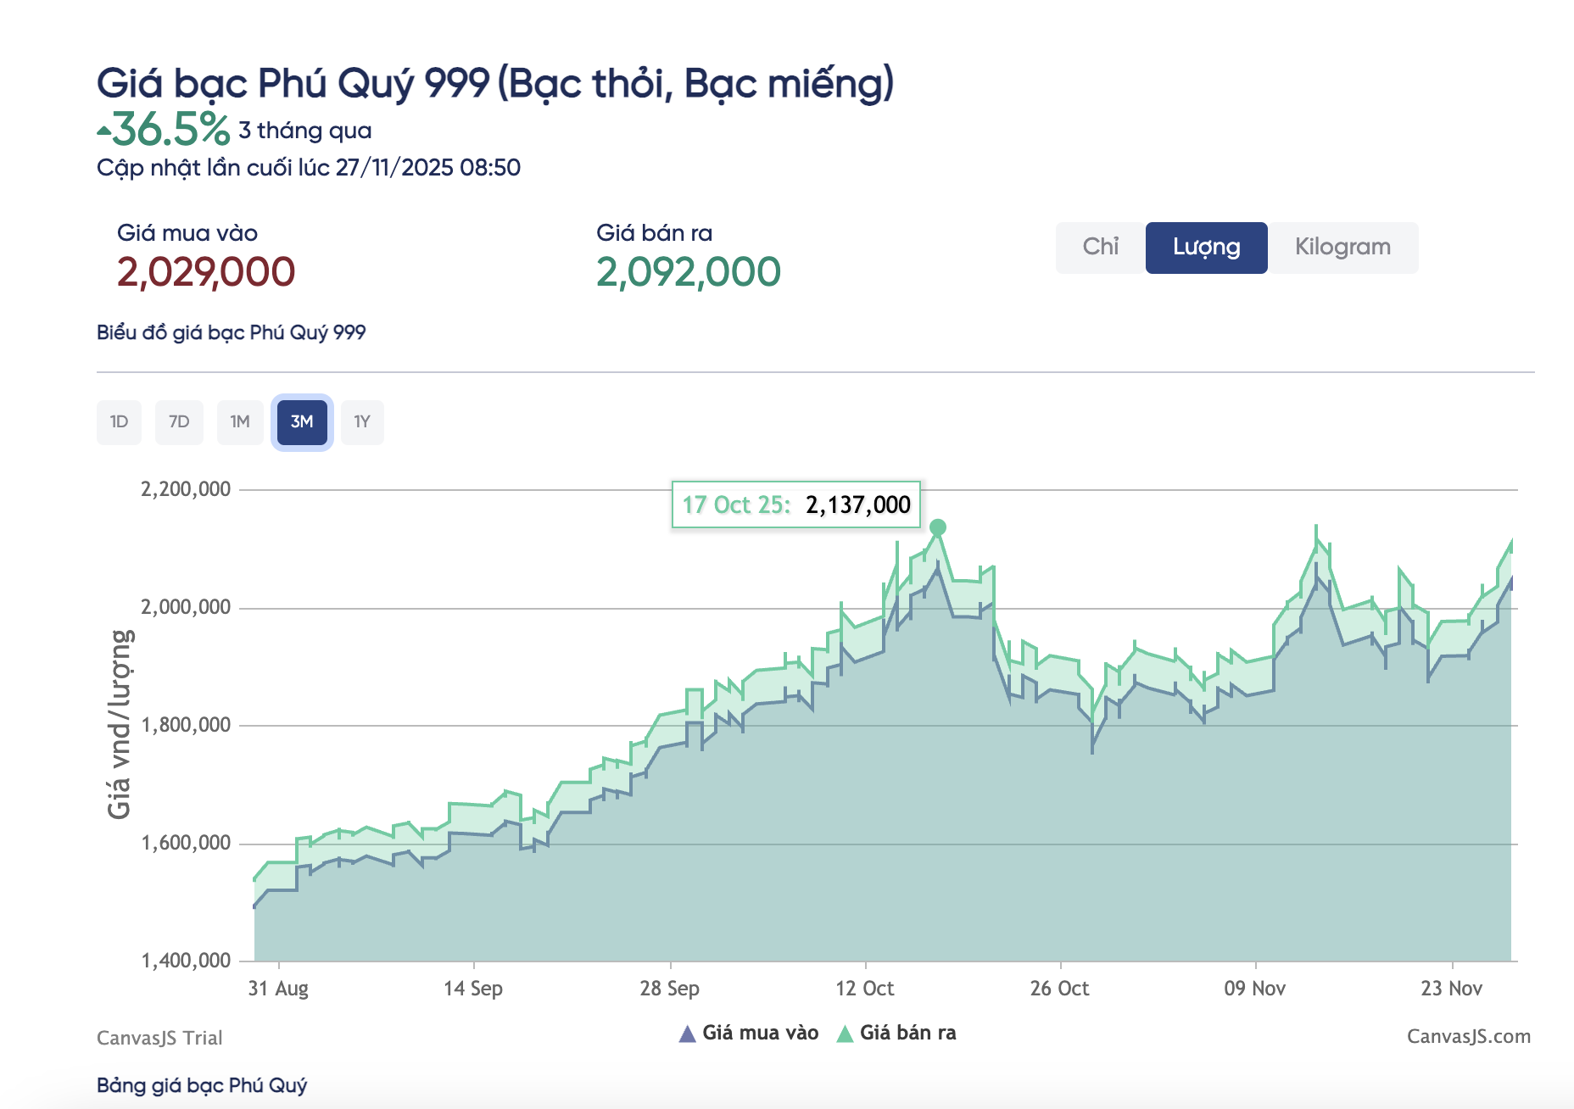The width and height of the screenshot is (1574, 1109).
Task: Show the 1D chart range
Action: click(119, 422)
